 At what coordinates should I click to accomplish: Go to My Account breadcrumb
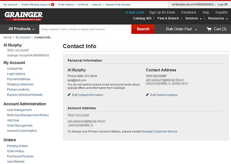click(23, 37)
